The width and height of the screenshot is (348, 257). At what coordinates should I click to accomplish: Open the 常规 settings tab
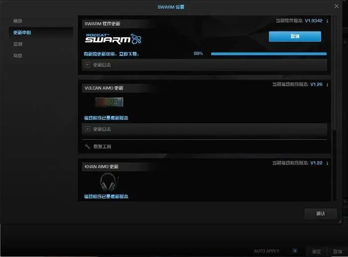tap(18, 21)
